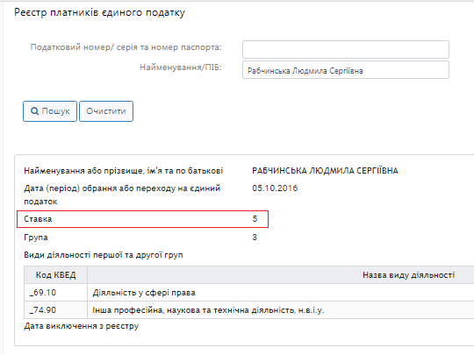The width and height of the screenshot is (474, 355).
Task: Click the highlighted Ставка row label
Action: pos(38,219)
